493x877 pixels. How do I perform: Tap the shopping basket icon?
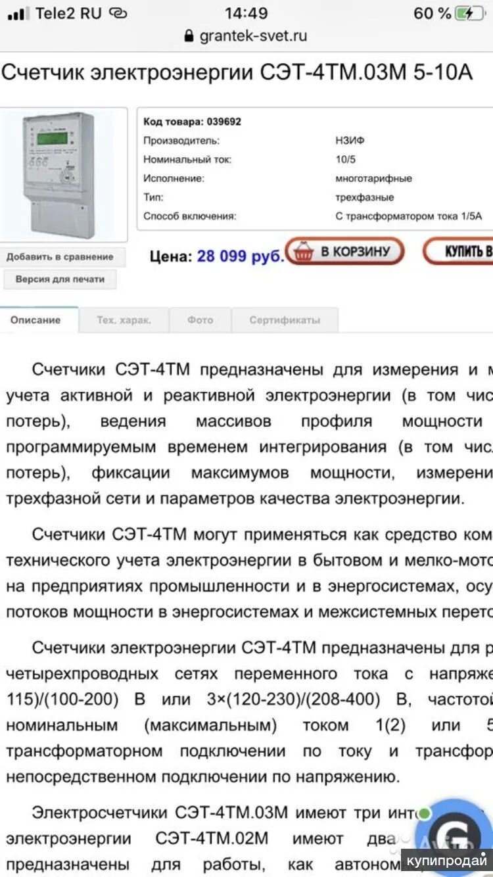pos(303,252)
